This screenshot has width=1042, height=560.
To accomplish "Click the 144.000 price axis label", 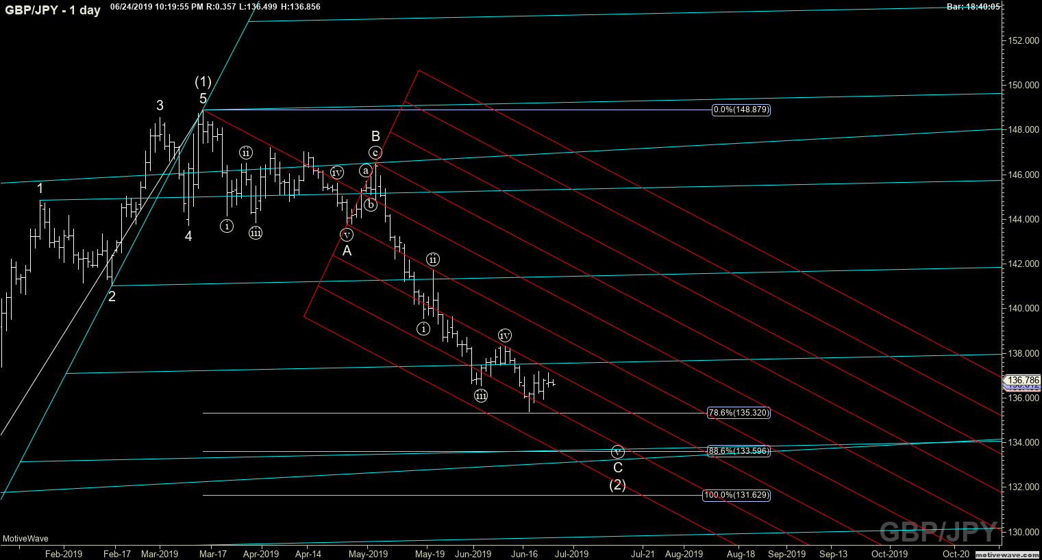I will point(1023,220).
